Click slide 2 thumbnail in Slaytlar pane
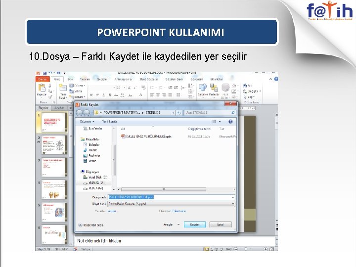Screen dimensions: 356x267 (x=54, y=145)
